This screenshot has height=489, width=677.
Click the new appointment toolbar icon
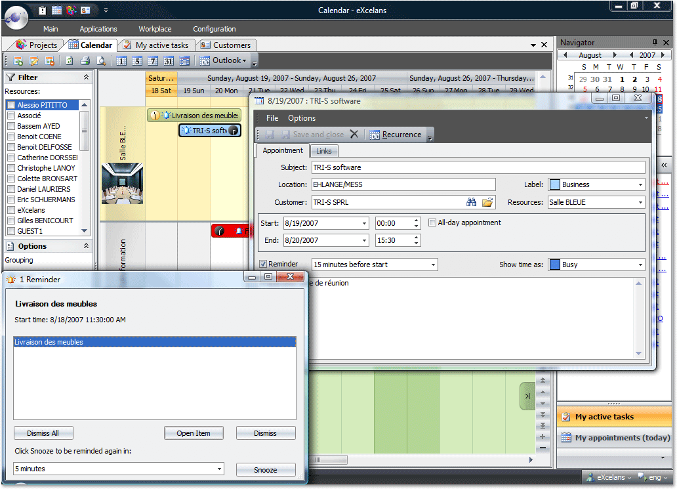tap(18, 61)
